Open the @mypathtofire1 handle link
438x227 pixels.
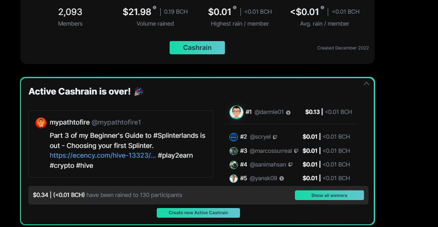click(x=116, y=122)
